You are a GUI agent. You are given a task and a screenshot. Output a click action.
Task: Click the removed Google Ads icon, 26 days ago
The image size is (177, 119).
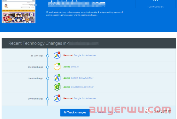coord(57,55)
